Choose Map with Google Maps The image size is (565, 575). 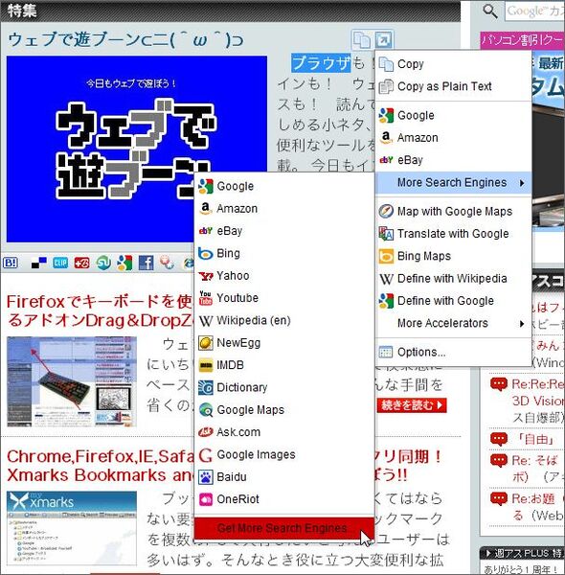click(453, 211)
